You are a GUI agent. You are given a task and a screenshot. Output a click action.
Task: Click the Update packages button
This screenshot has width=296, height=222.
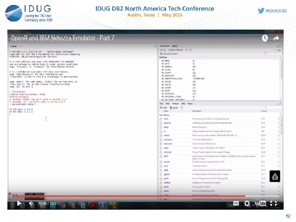[x=174, y=108]
